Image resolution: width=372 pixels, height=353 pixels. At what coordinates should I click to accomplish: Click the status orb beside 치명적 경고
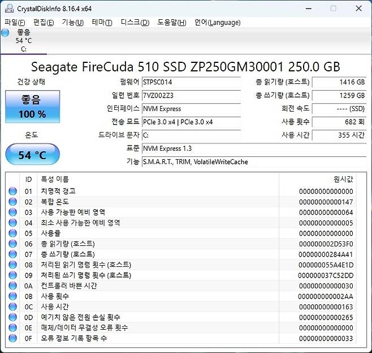point(12,192)
